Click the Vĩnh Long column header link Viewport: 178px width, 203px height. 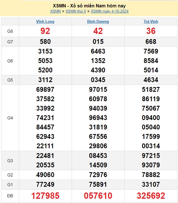(45, 22)
